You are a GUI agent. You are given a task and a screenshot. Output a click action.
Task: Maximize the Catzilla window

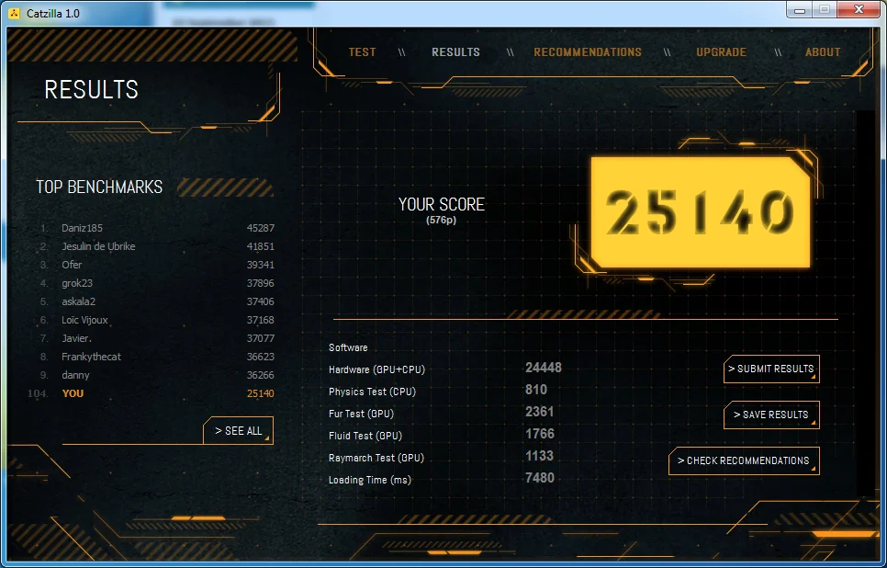pos(825,9)
